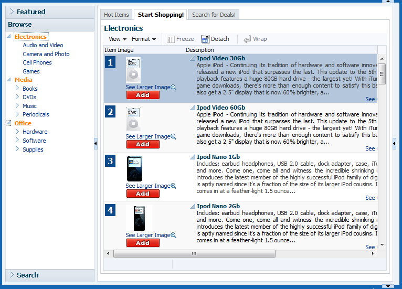Open the Format dropdown menu
This screenshot has width=402, height=289.
144,39
